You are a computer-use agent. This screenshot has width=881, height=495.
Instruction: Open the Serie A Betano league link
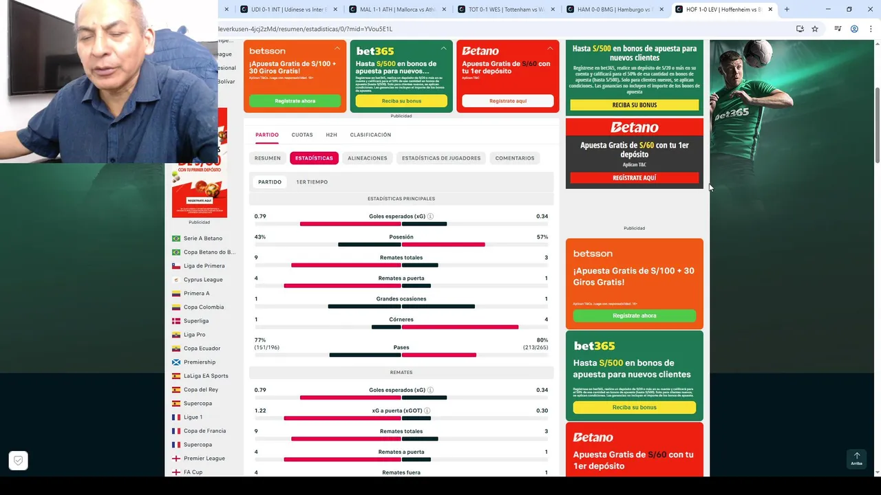[x=203, y=239]
